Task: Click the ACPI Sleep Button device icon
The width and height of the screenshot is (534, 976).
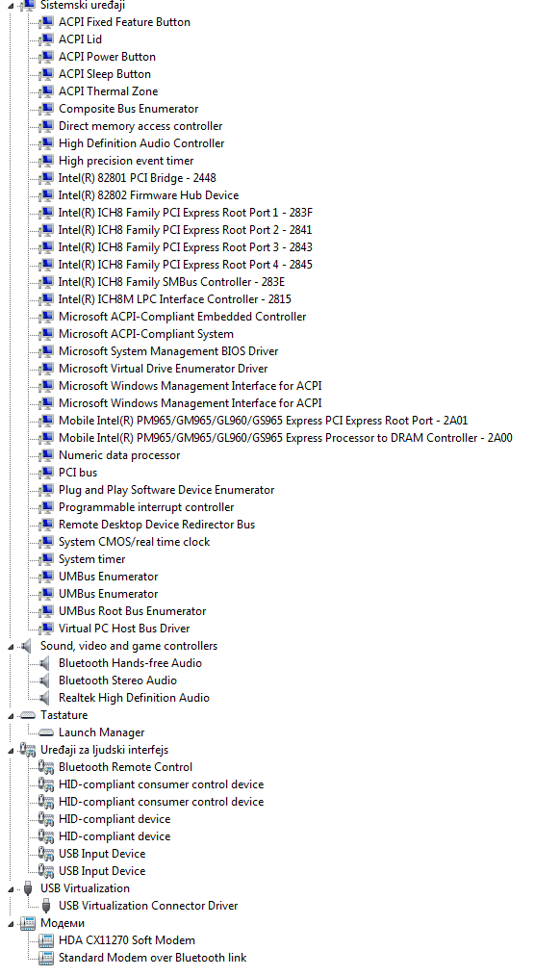Action: pos(46,74)
